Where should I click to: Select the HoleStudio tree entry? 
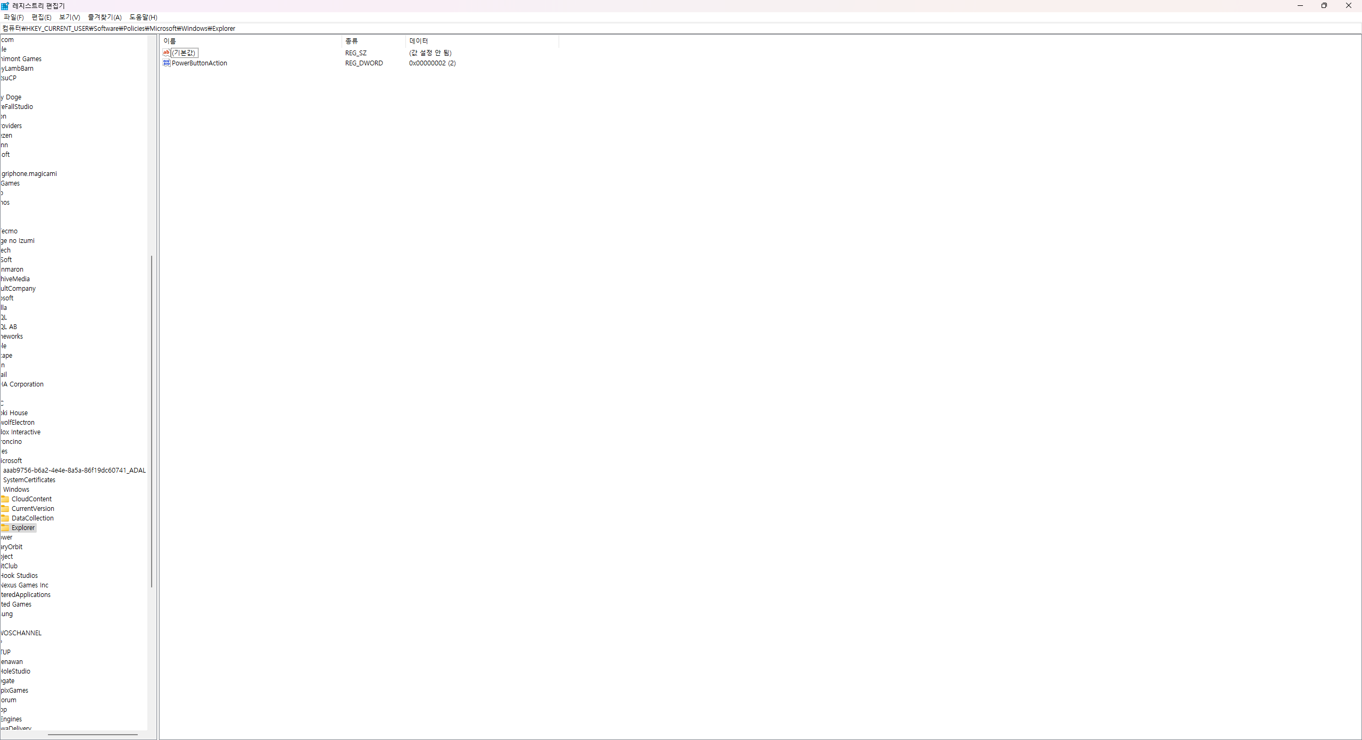[x=15, y=671]
